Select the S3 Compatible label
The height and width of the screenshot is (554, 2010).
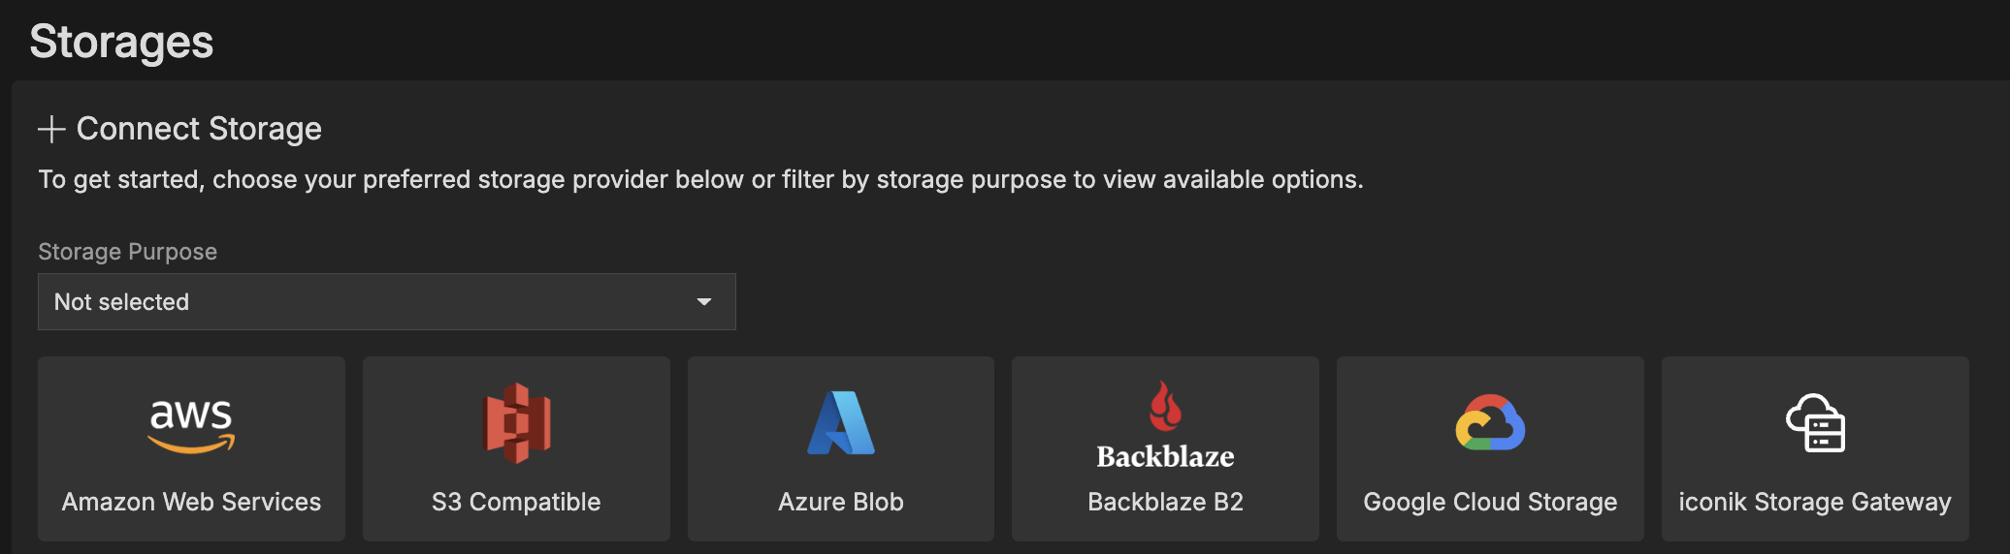(x=516, y=502)
